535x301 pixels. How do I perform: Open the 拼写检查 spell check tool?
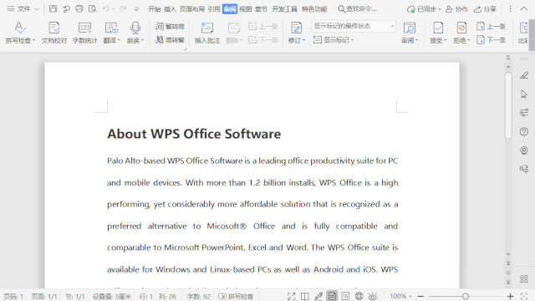coord(20,33)
